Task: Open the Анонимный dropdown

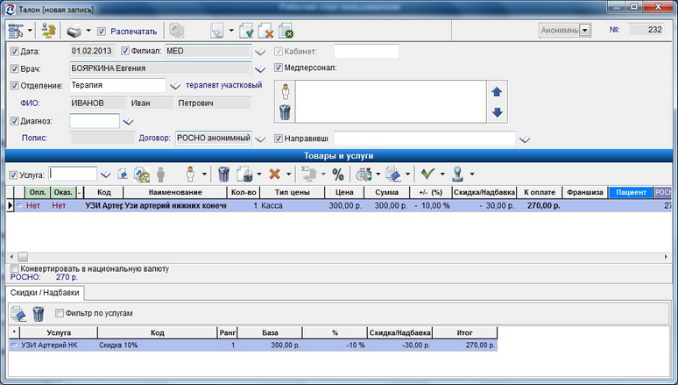Action: [585, 31]
